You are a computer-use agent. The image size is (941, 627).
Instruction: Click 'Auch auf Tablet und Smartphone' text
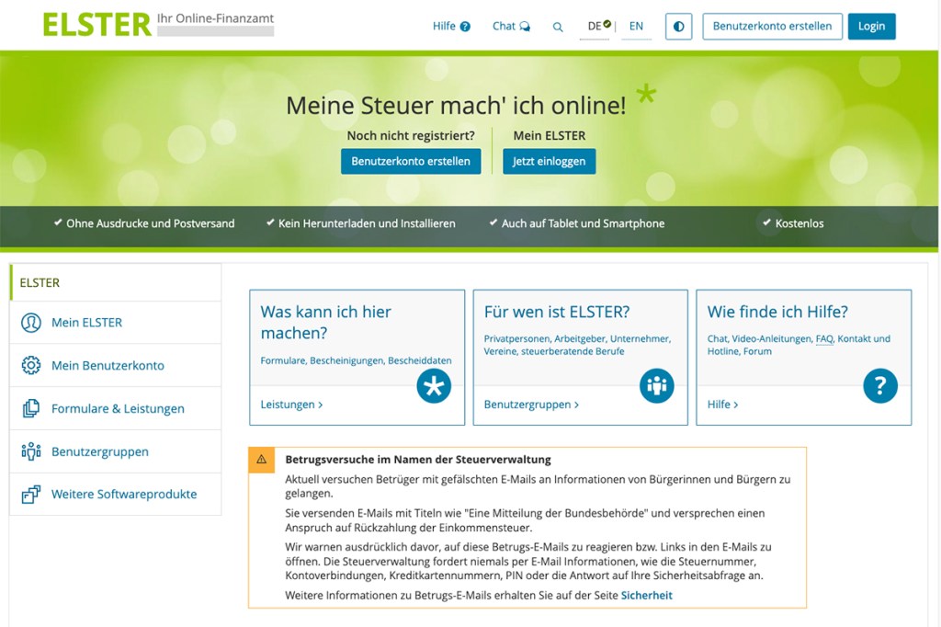(x=584, y=224)
